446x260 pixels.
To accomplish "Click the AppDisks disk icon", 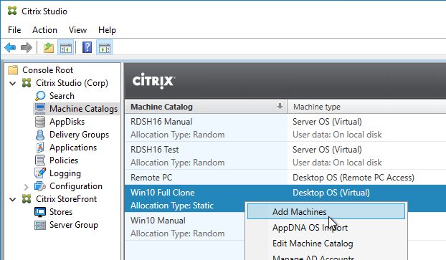I will (40, 122).
